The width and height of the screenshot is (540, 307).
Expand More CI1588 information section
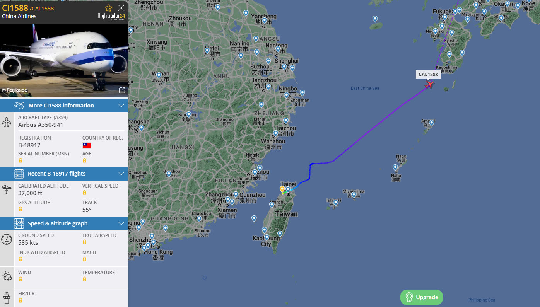pyautogui.click(x=64, y=106)
